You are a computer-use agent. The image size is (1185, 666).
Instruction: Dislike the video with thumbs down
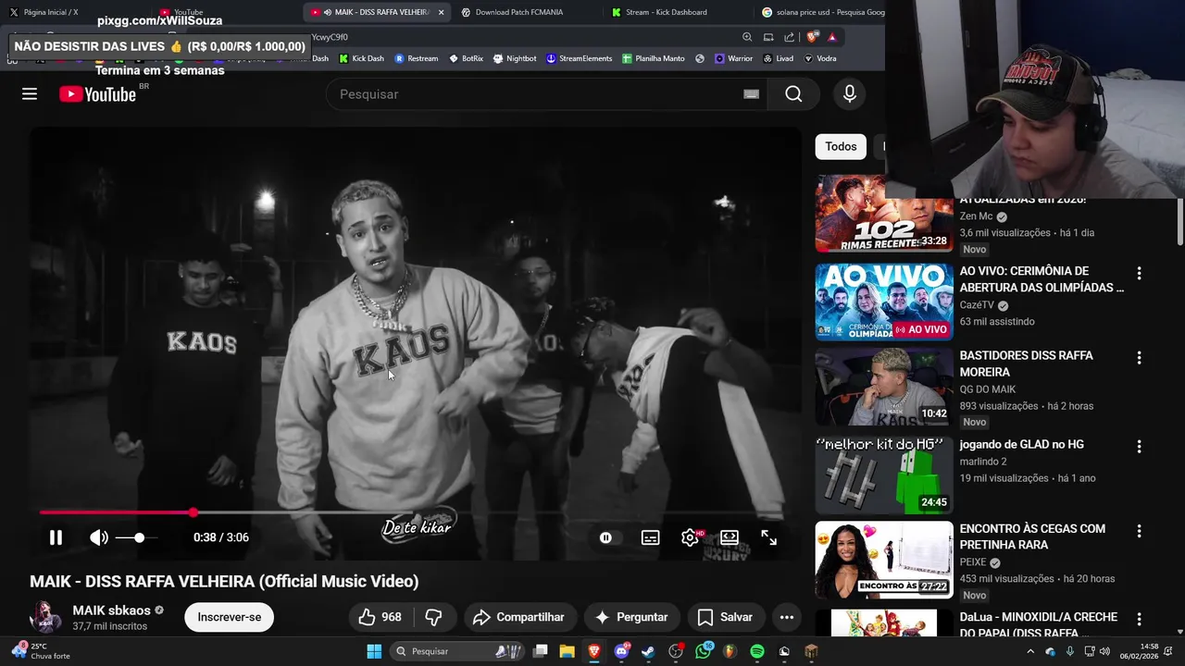point(433,617)
